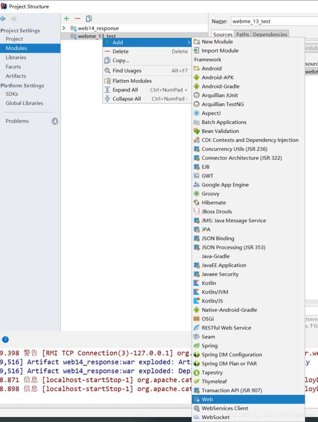Select the webme_13_test module

pyautogui.click(x=97, y=36)
